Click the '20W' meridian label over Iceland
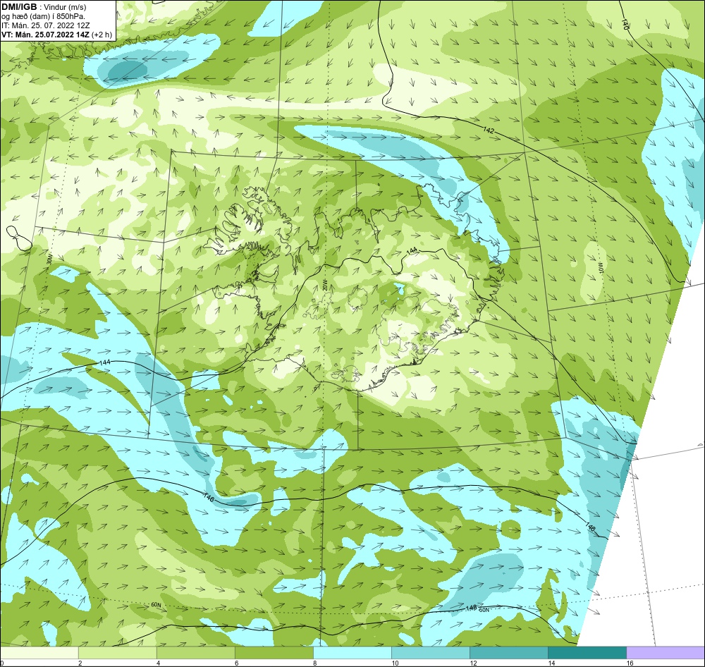This screenshot has height=667, width=705. click(x=324, y=285)
